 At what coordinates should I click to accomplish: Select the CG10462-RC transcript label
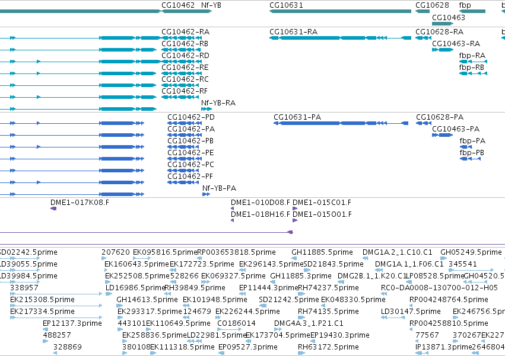click(x=185, y=79)
